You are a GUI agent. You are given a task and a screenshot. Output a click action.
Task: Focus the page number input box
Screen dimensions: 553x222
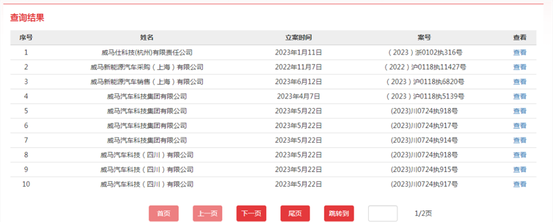coord(383,213)
